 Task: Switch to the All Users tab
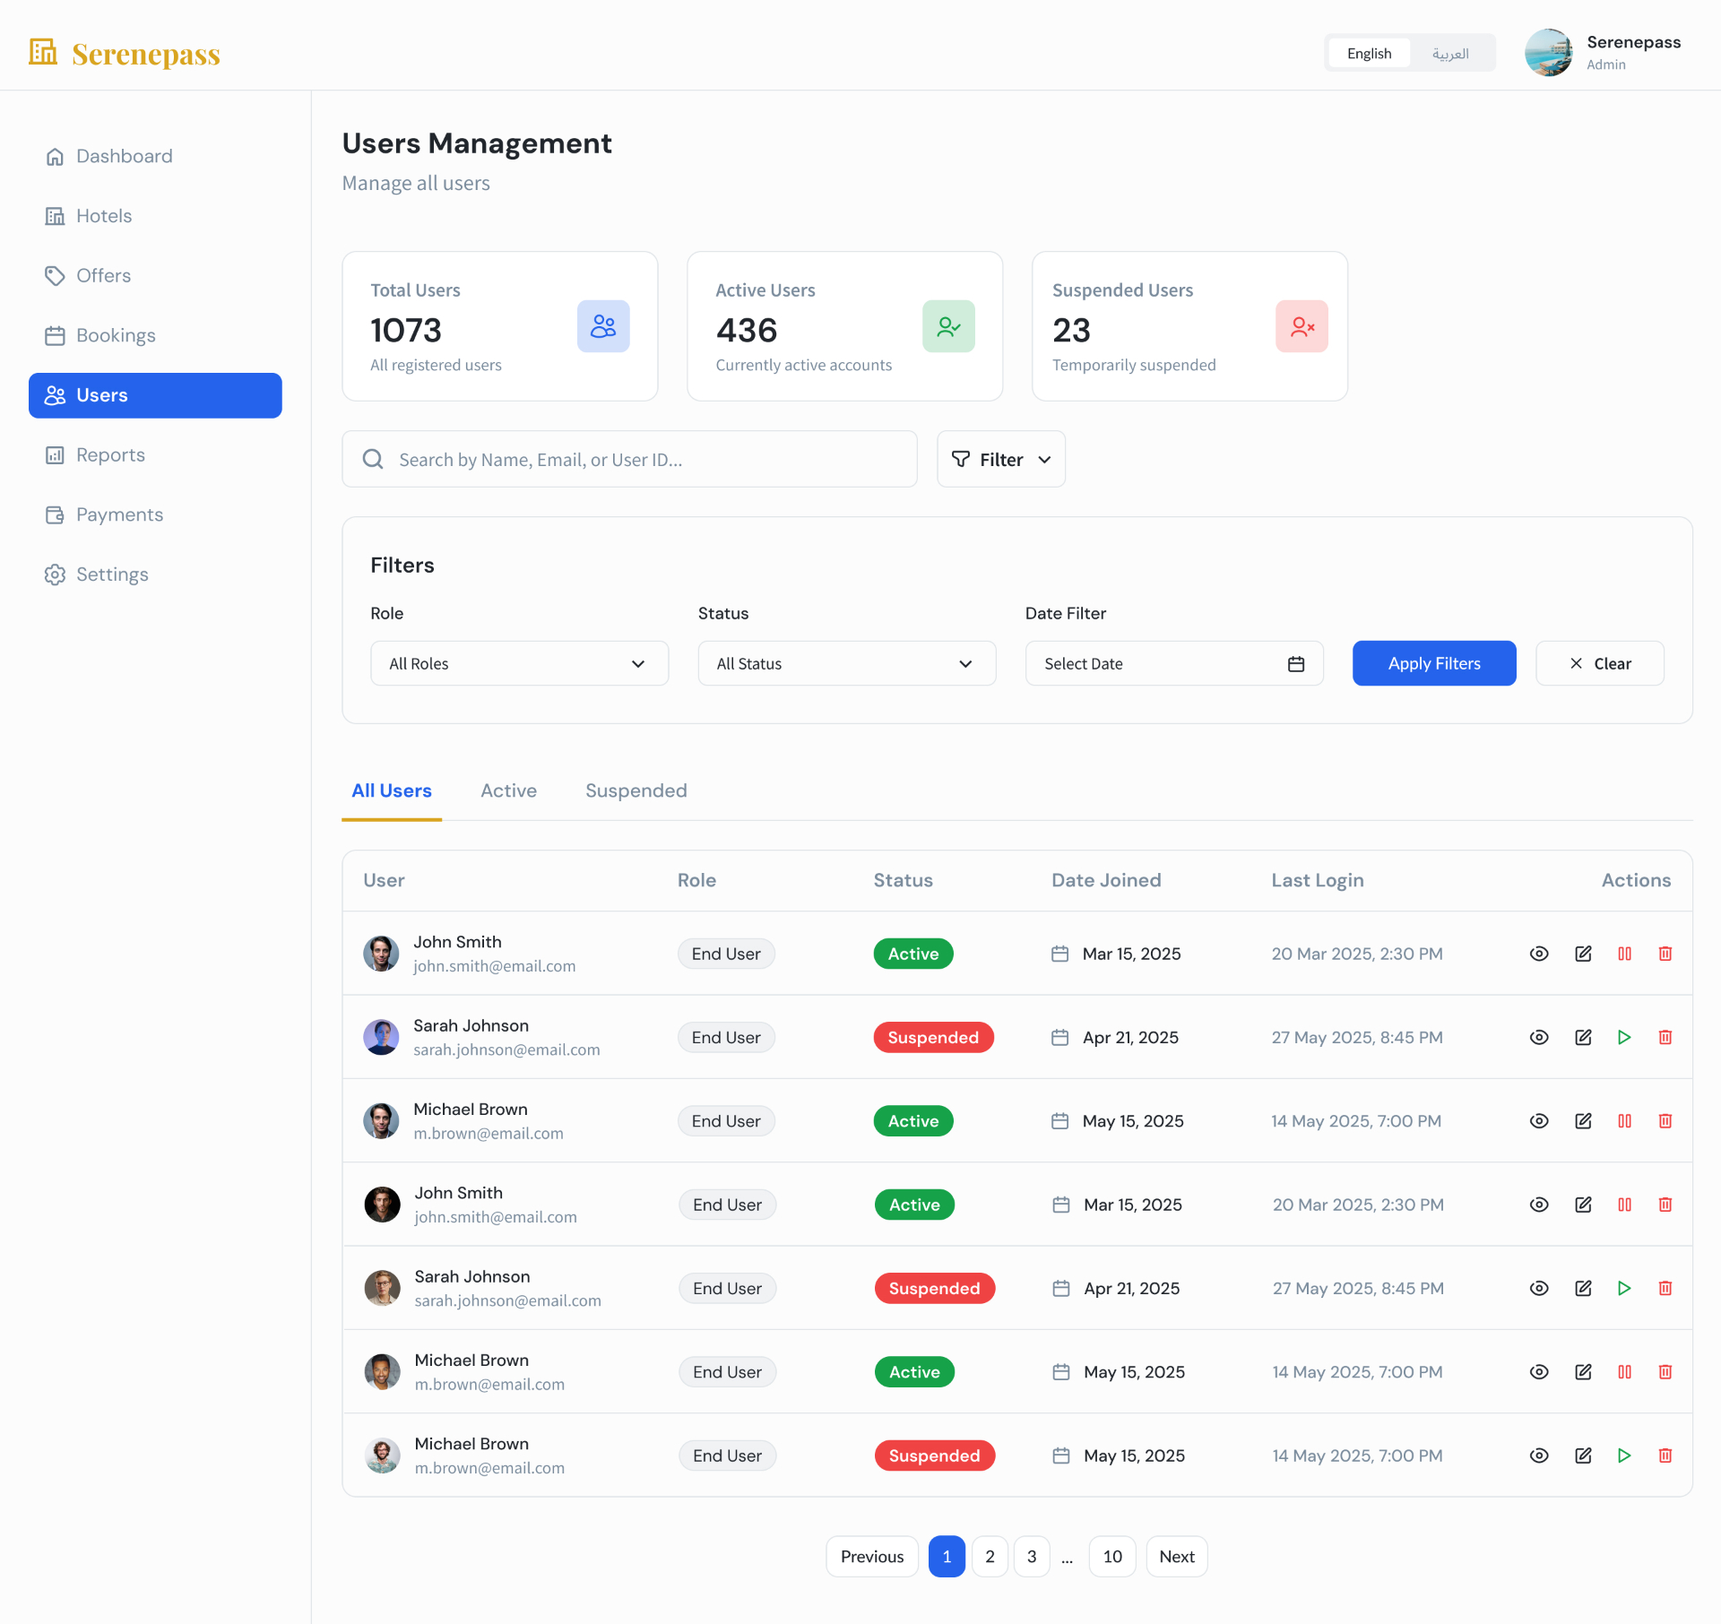(x=392, y=790)
